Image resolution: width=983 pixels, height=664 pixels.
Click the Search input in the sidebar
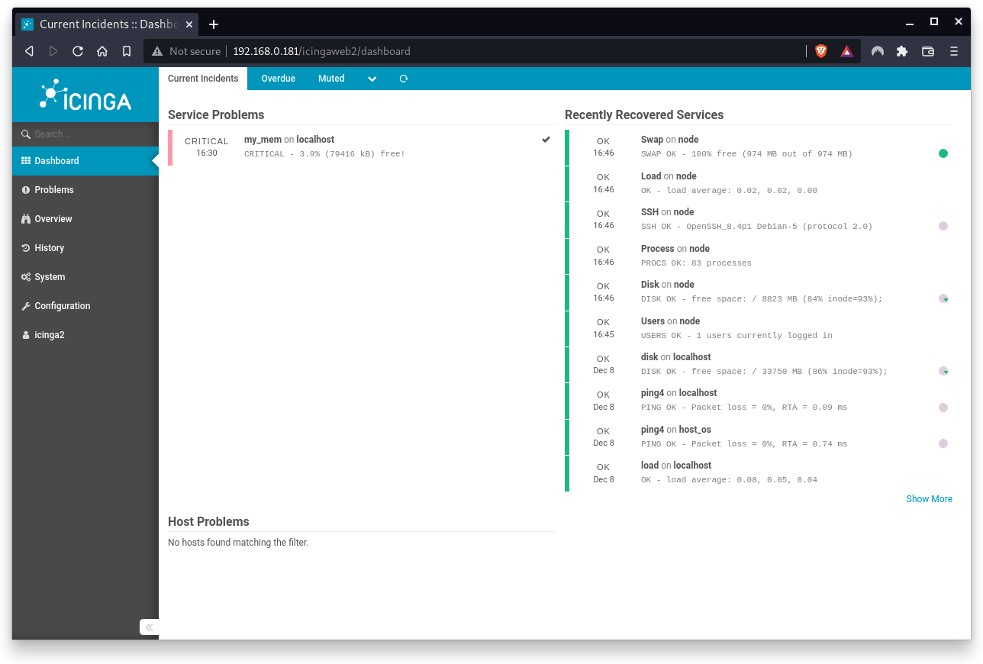point(85,133)
